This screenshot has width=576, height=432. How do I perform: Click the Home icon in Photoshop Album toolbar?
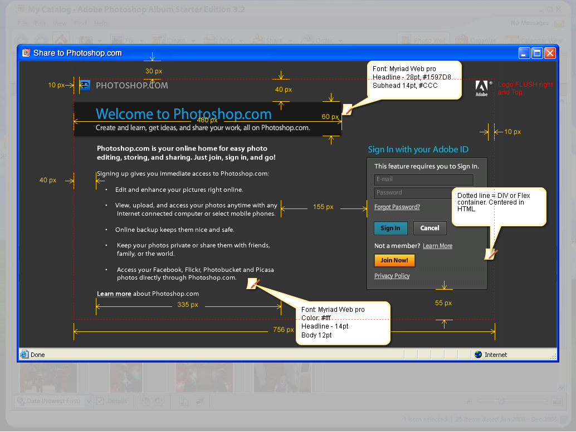click(x=61, y=39)
